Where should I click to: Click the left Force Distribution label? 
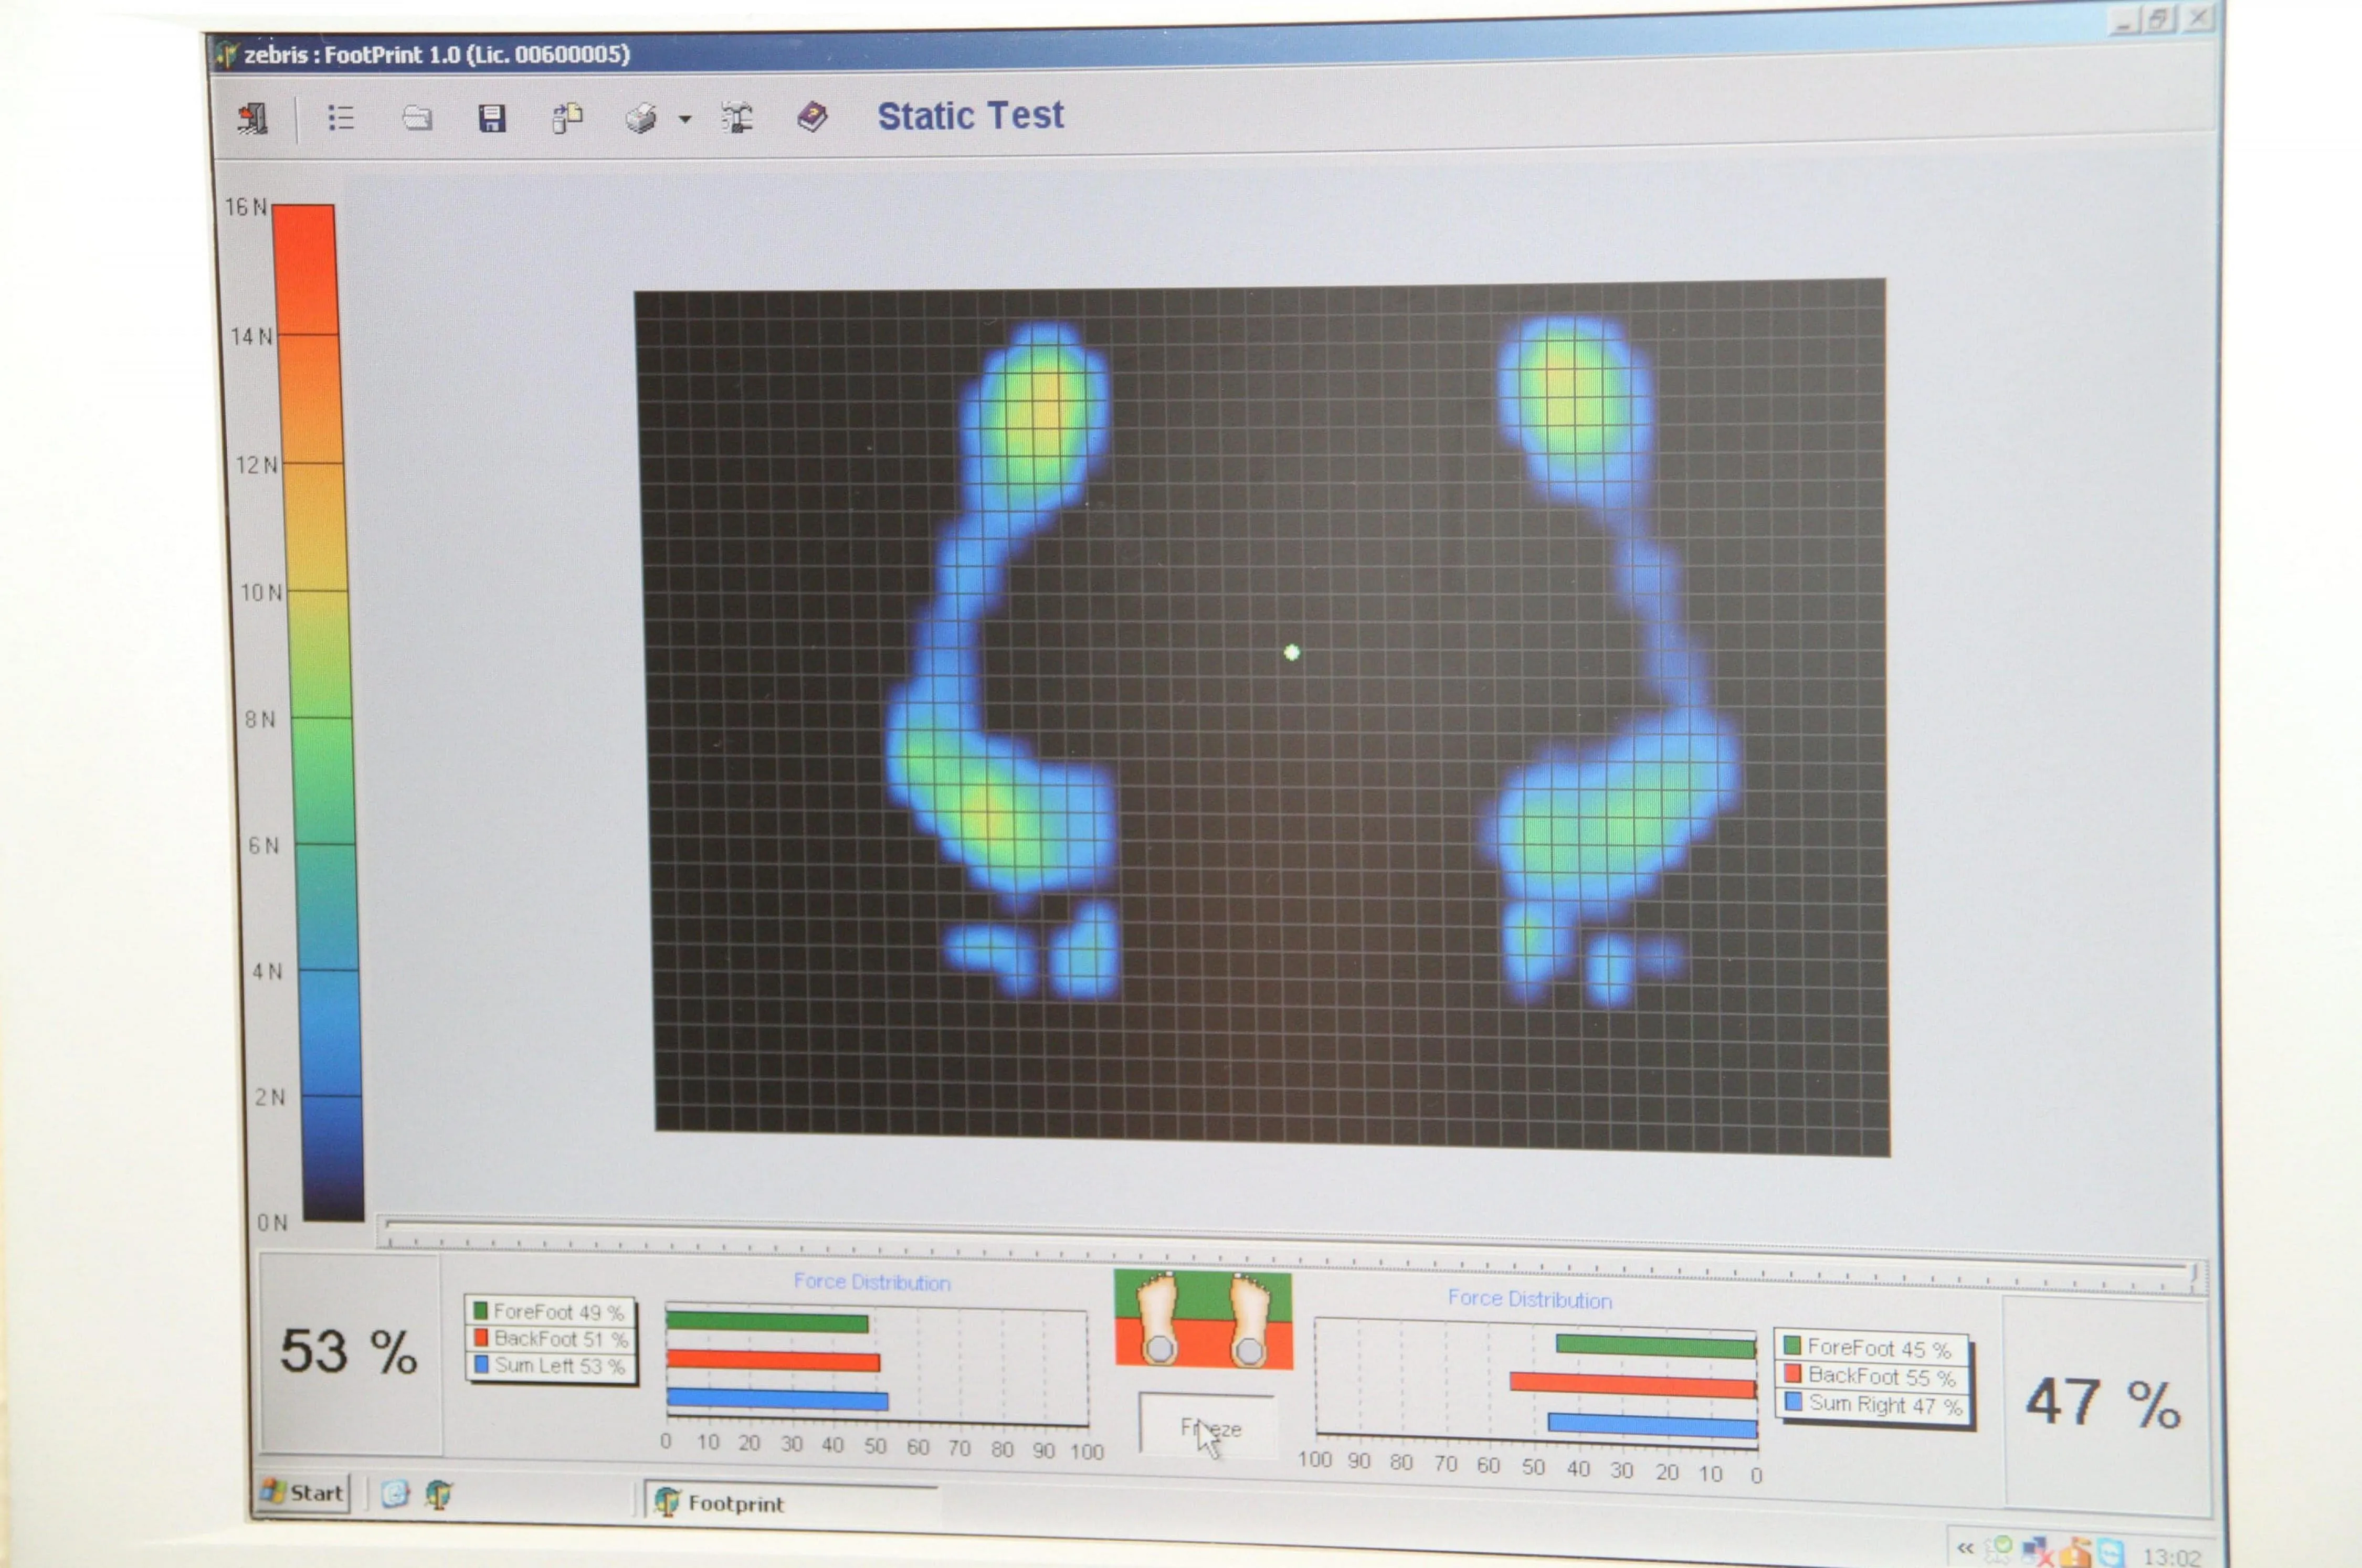[x=872, y=1282]
